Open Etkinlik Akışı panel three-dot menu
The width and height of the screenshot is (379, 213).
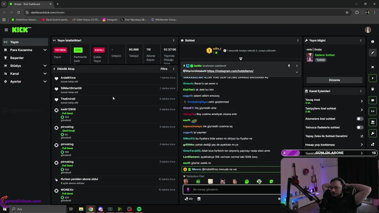click(174, 69)
